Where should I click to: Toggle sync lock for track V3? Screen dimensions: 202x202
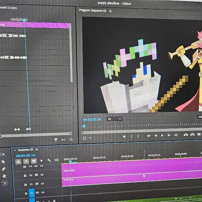pyautogui.click(x=36, y=175)
